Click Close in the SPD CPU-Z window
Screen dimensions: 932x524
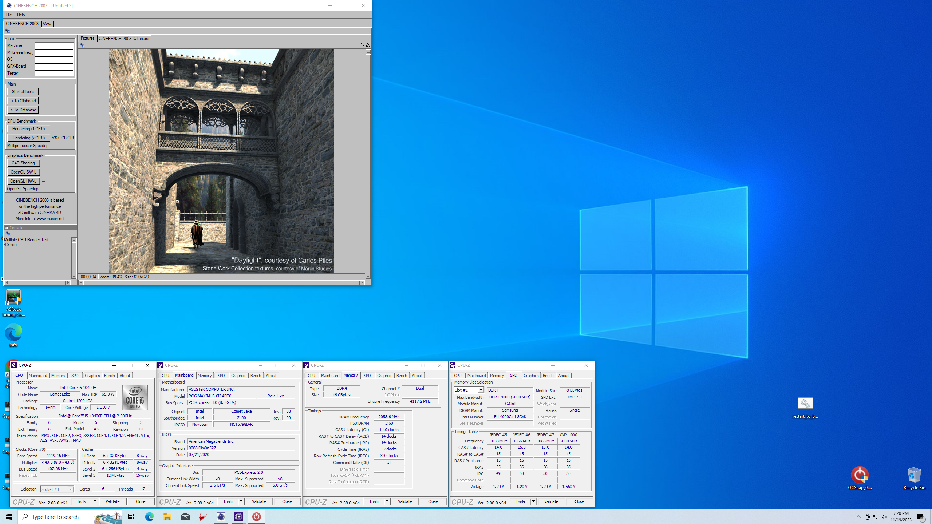click(579, 501)
